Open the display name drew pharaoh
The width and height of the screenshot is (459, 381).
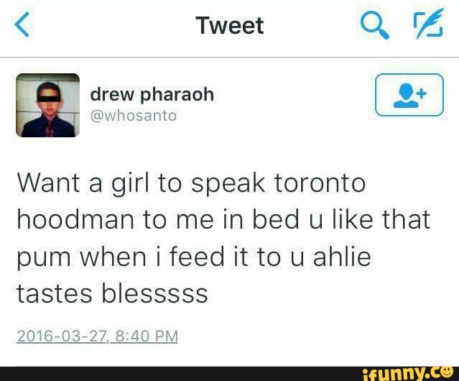[x=152, y=95]
